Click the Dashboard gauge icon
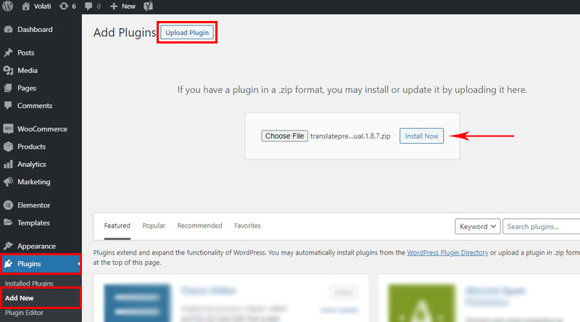580x322 pixels. tap(8, 29)
